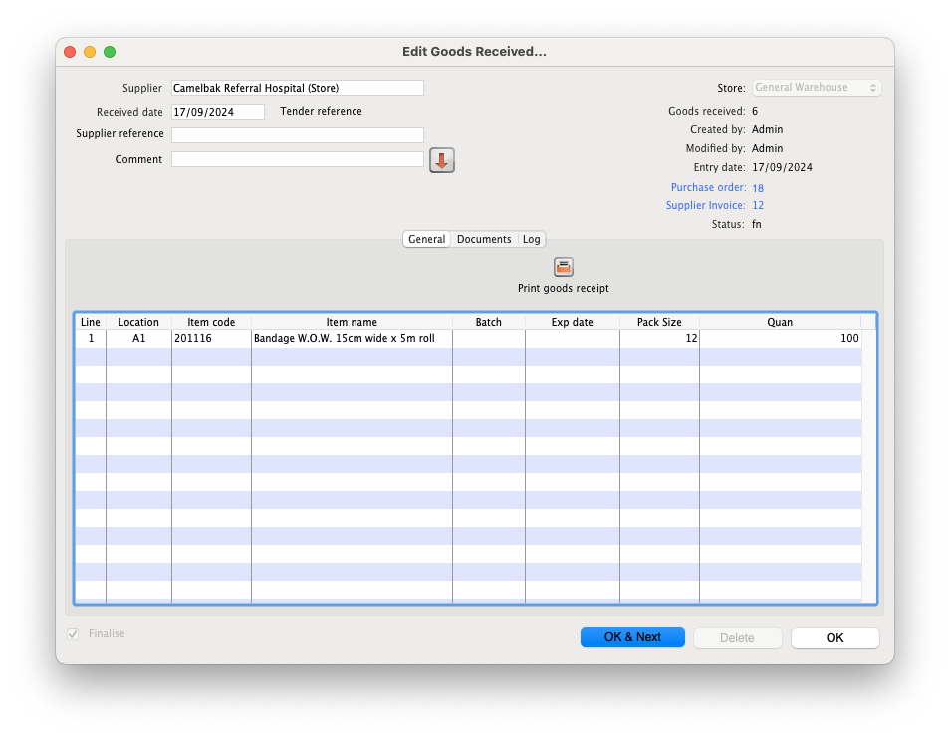Click into the Supplier reference field
This screenshot has width=950, height=738.
[x=297, y=135]
